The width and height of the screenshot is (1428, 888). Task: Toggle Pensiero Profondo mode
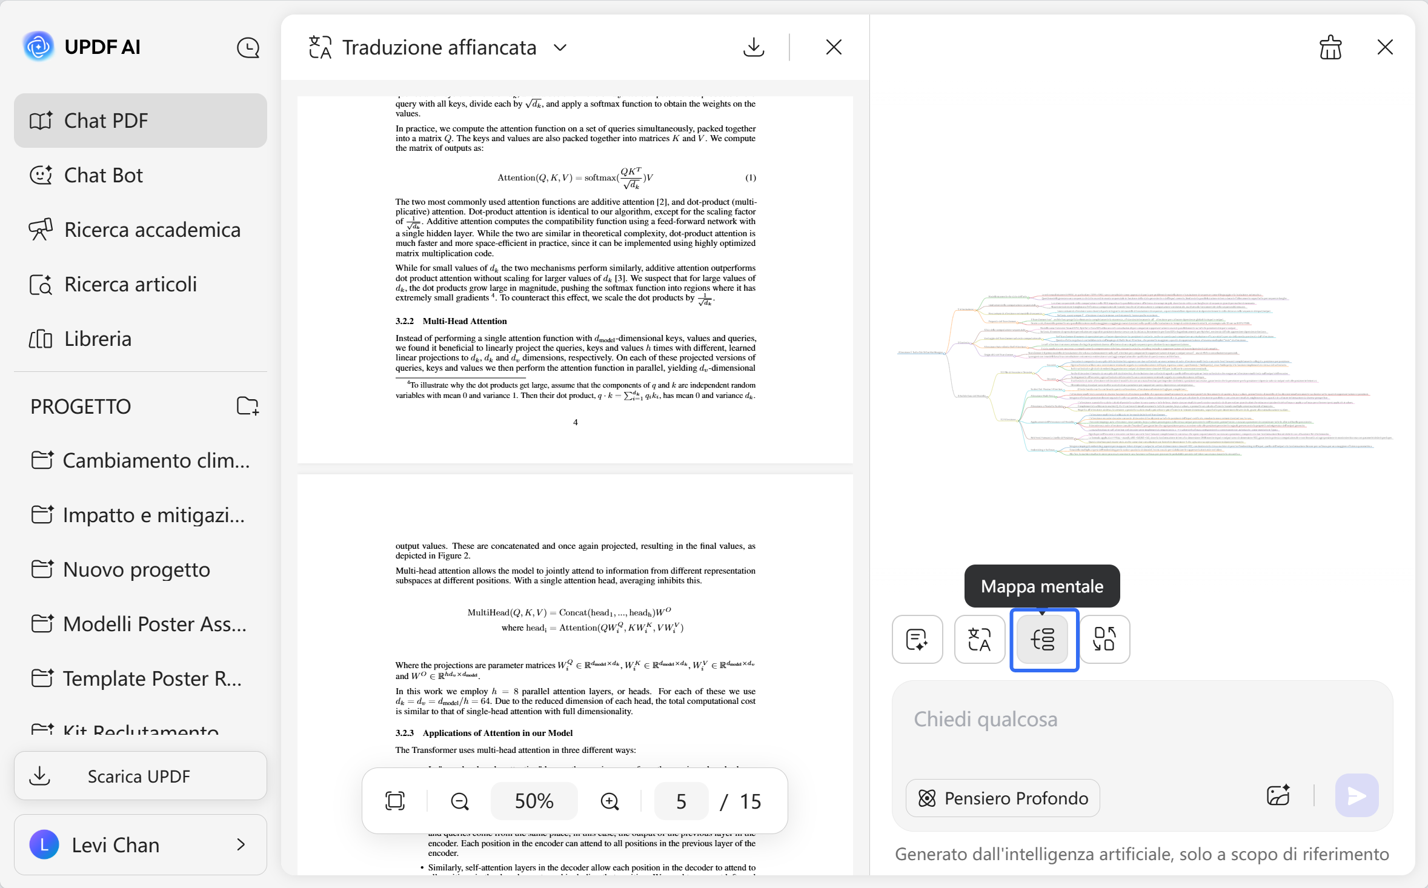pyautogui.click(x=1001, y=797)
